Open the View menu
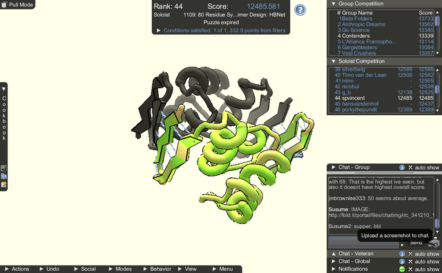The width and height of the screenshot is (442, 273). click(187, 269)
